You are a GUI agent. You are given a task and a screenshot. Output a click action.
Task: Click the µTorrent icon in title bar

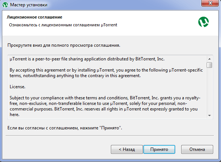coord(5,5)
